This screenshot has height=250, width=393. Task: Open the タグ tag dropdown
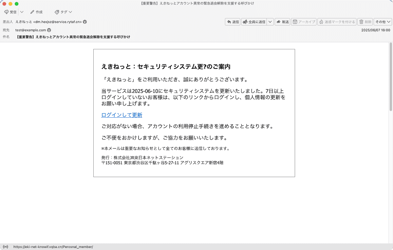click(x=64, y=12)
